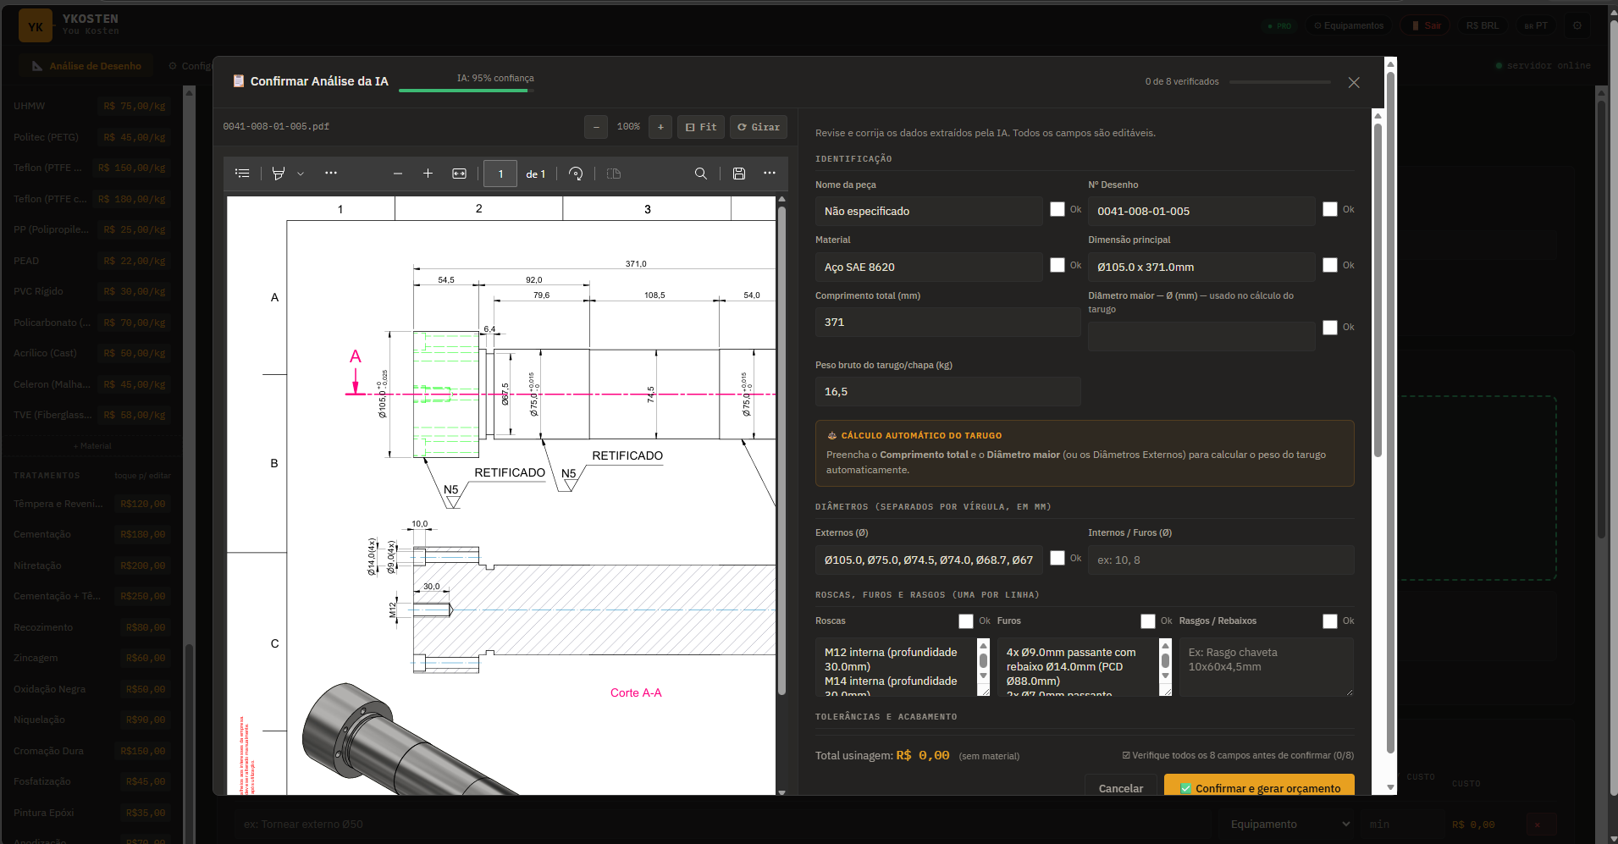
Task: Close the Confirmar Análise da IA dialog
Action: (x=1354, y=82)
